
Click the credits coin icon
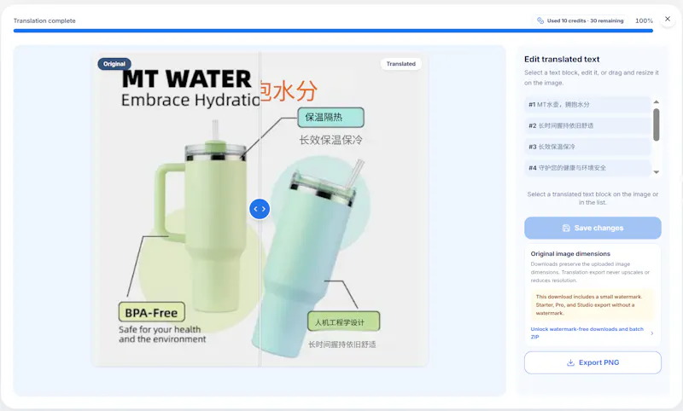click(540, 20)
